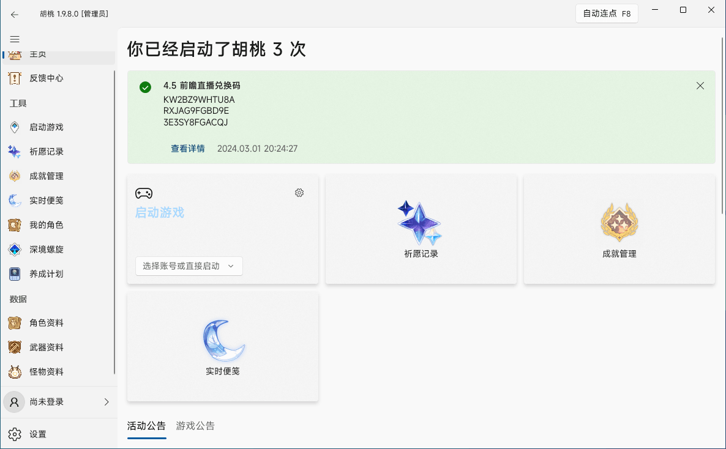Dismiss the 前瞻直播兑换码 notification
Screen dimensions: 726x449
(x=700, y=86)
